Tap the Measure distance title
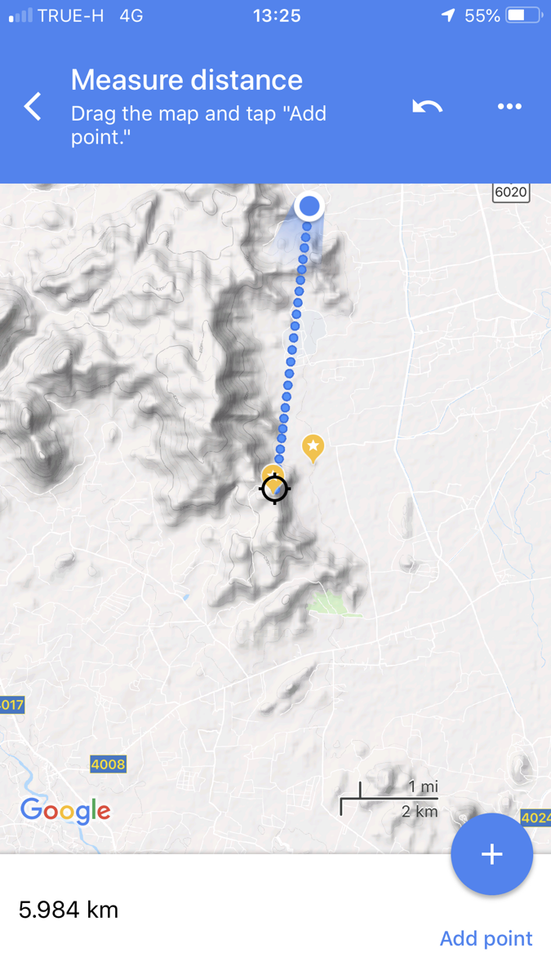The image size is (551, 979). pos(187,80)
